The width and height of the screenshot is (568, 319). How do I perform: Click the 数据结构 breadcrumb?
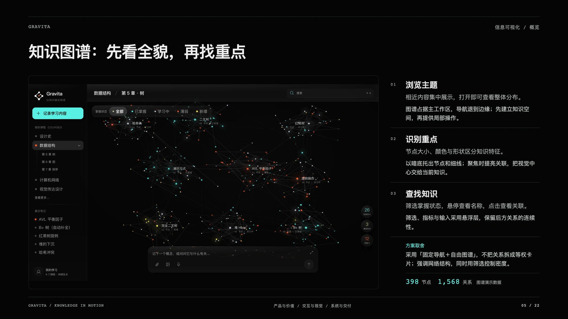[x=102, y=93]
